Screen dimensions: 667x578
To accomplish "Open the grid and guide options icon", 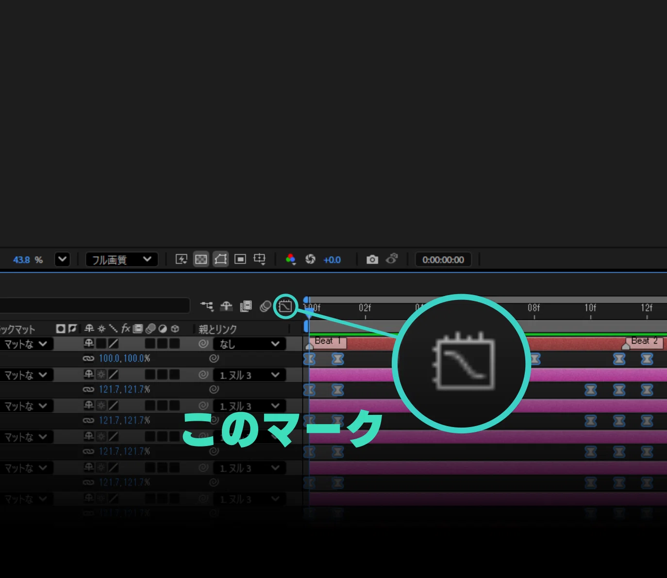I will point(260,259).
